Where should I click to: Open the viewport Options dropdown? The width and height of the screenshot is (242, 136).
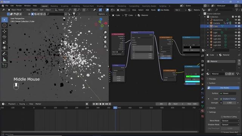coord(102,14)
